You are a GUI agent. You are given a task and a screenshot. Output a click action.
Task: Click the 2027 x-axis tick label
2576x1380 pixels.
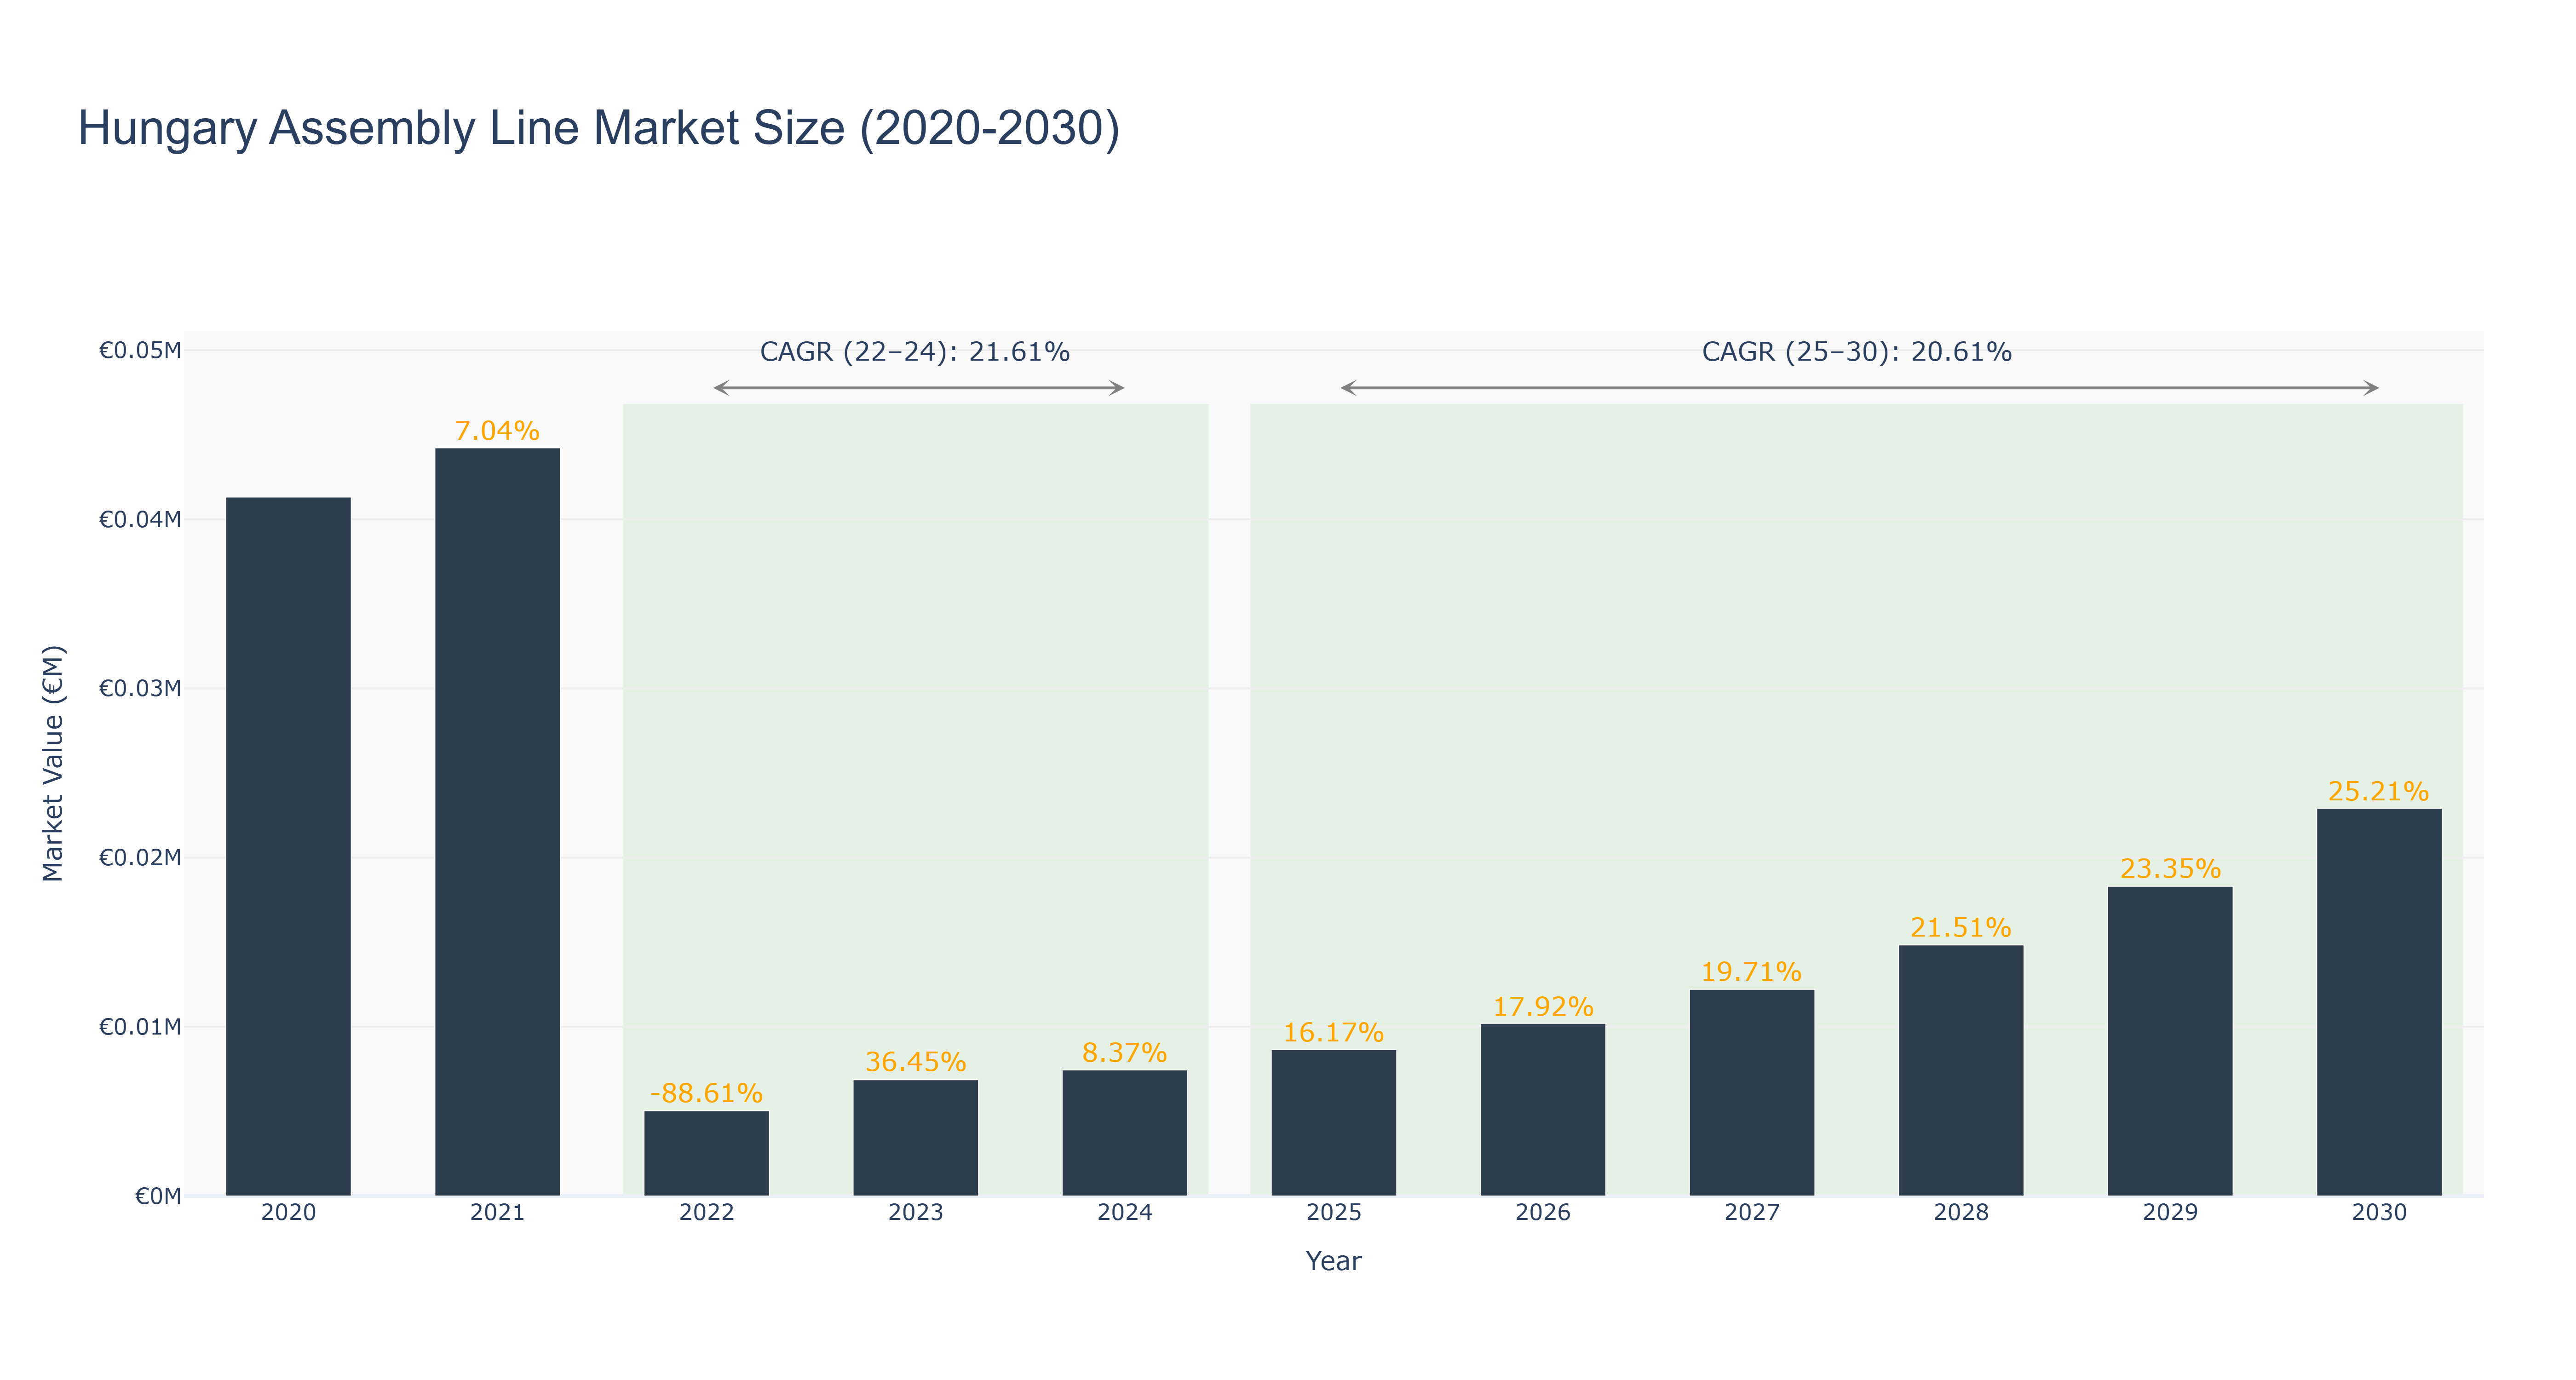pyautogui.click(x=1751, y=1213)
